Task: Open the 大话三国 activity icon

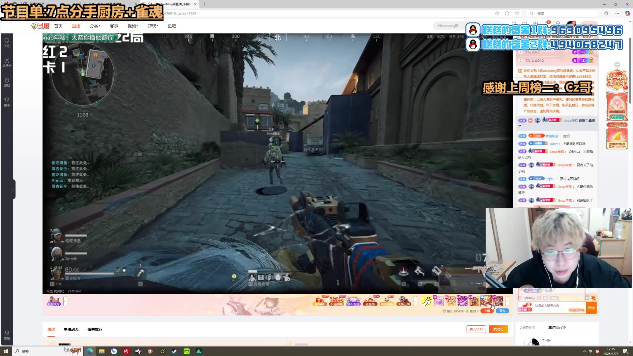Action: pyautogui.click(x=404, y=301)
